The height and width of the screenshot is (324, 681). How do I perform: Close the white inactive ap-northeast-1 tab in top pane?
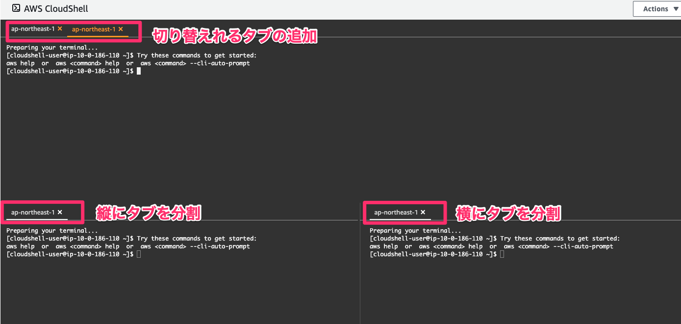click(x=60, y=29)
